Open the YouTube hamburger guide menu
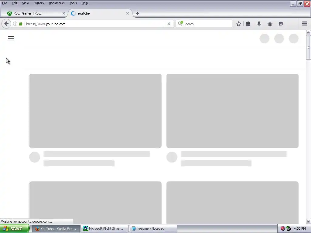311x233 pixels. 11,39
